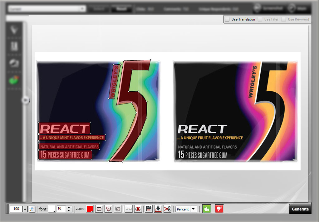Toggle the Use Filter checkbox
This screenshot has height=222, width=319.
coord(260,19)
